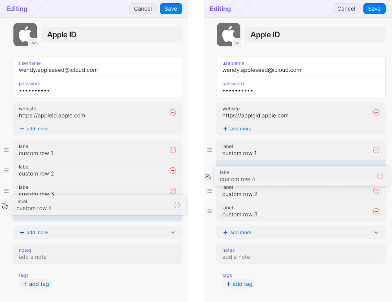Remove custom row 3 with minus icon
Screen dimensions: 392x302
tap(173, 191)
